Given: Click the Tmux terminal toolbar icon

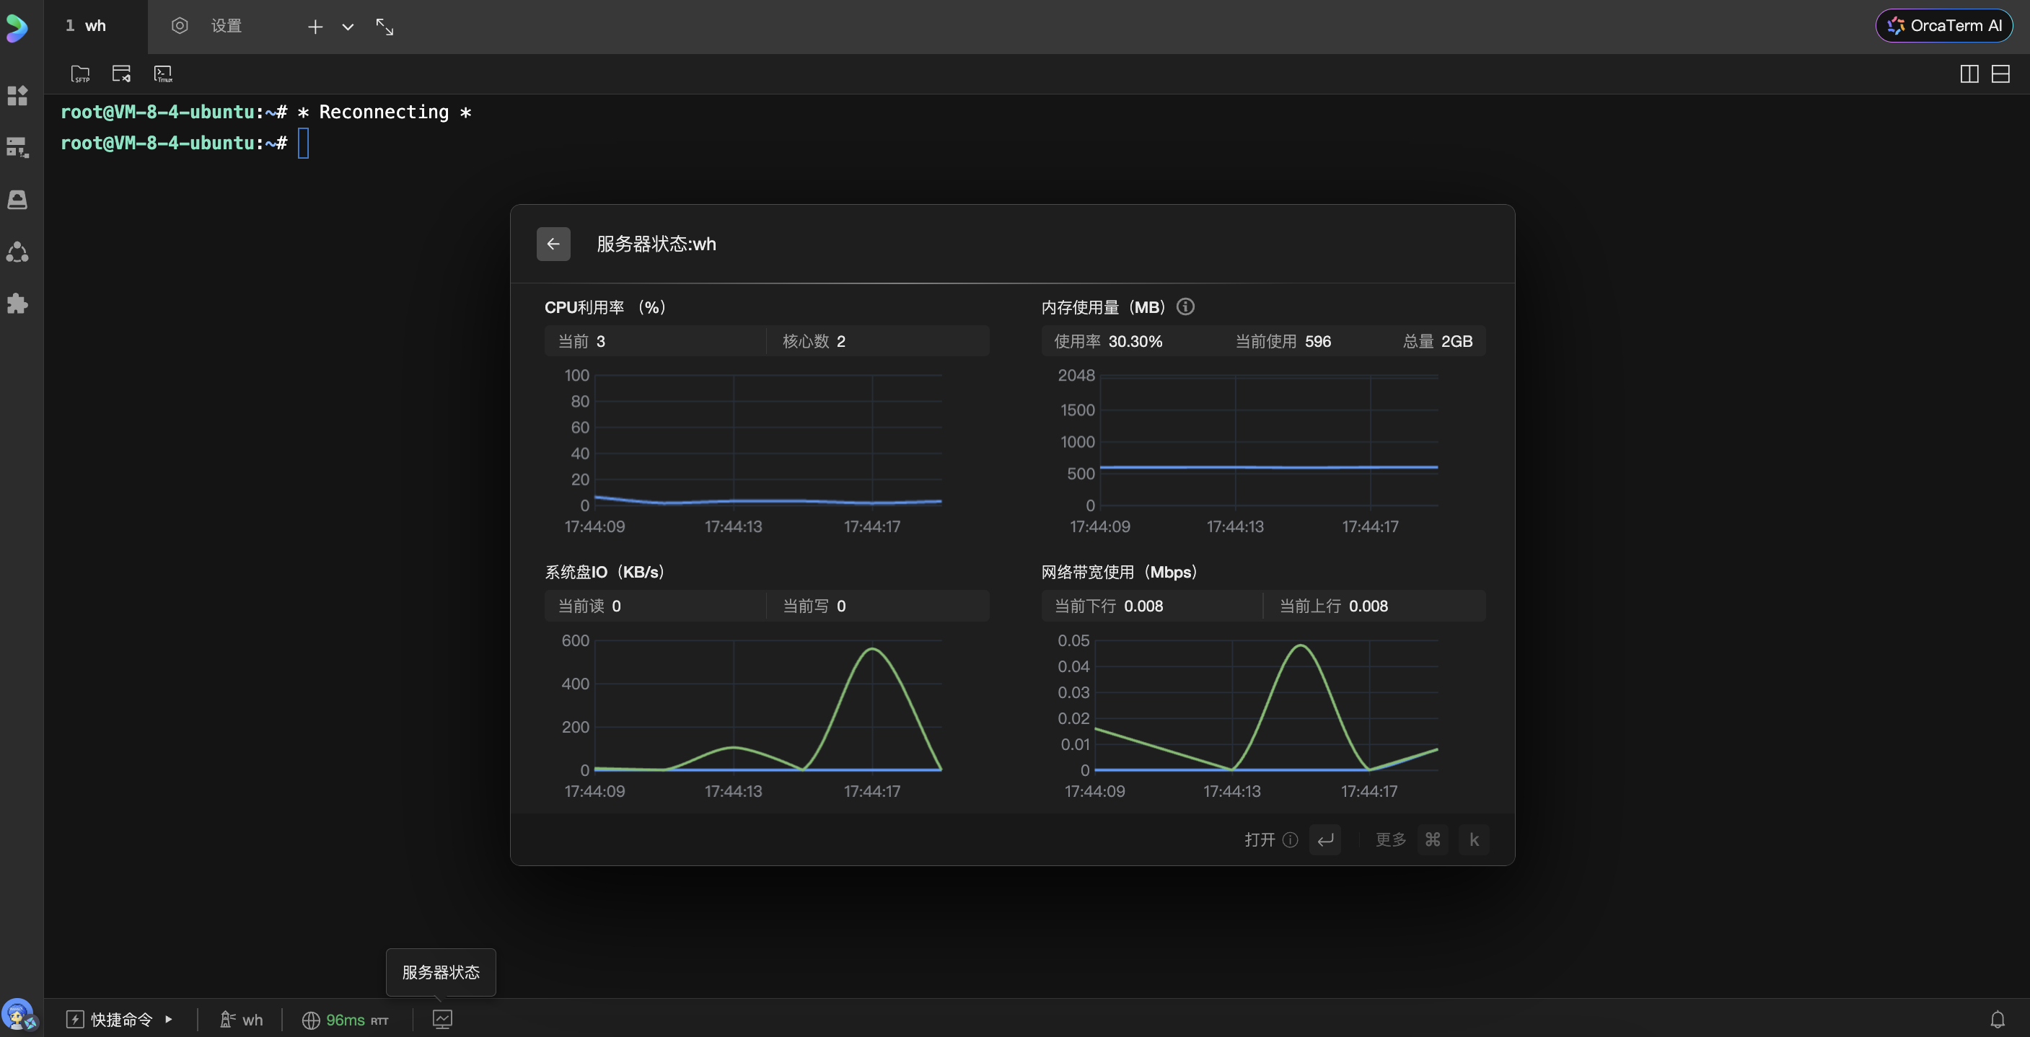Looking at the screenshot, I should click(x=163, y=74).
